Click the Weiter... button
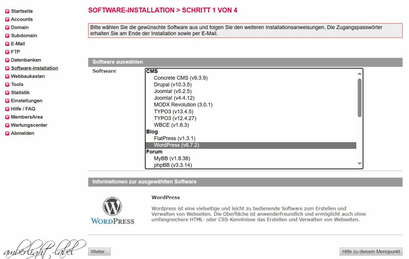Image resolution: width=409 pixels, height=259 pixels. click(99, 251)
